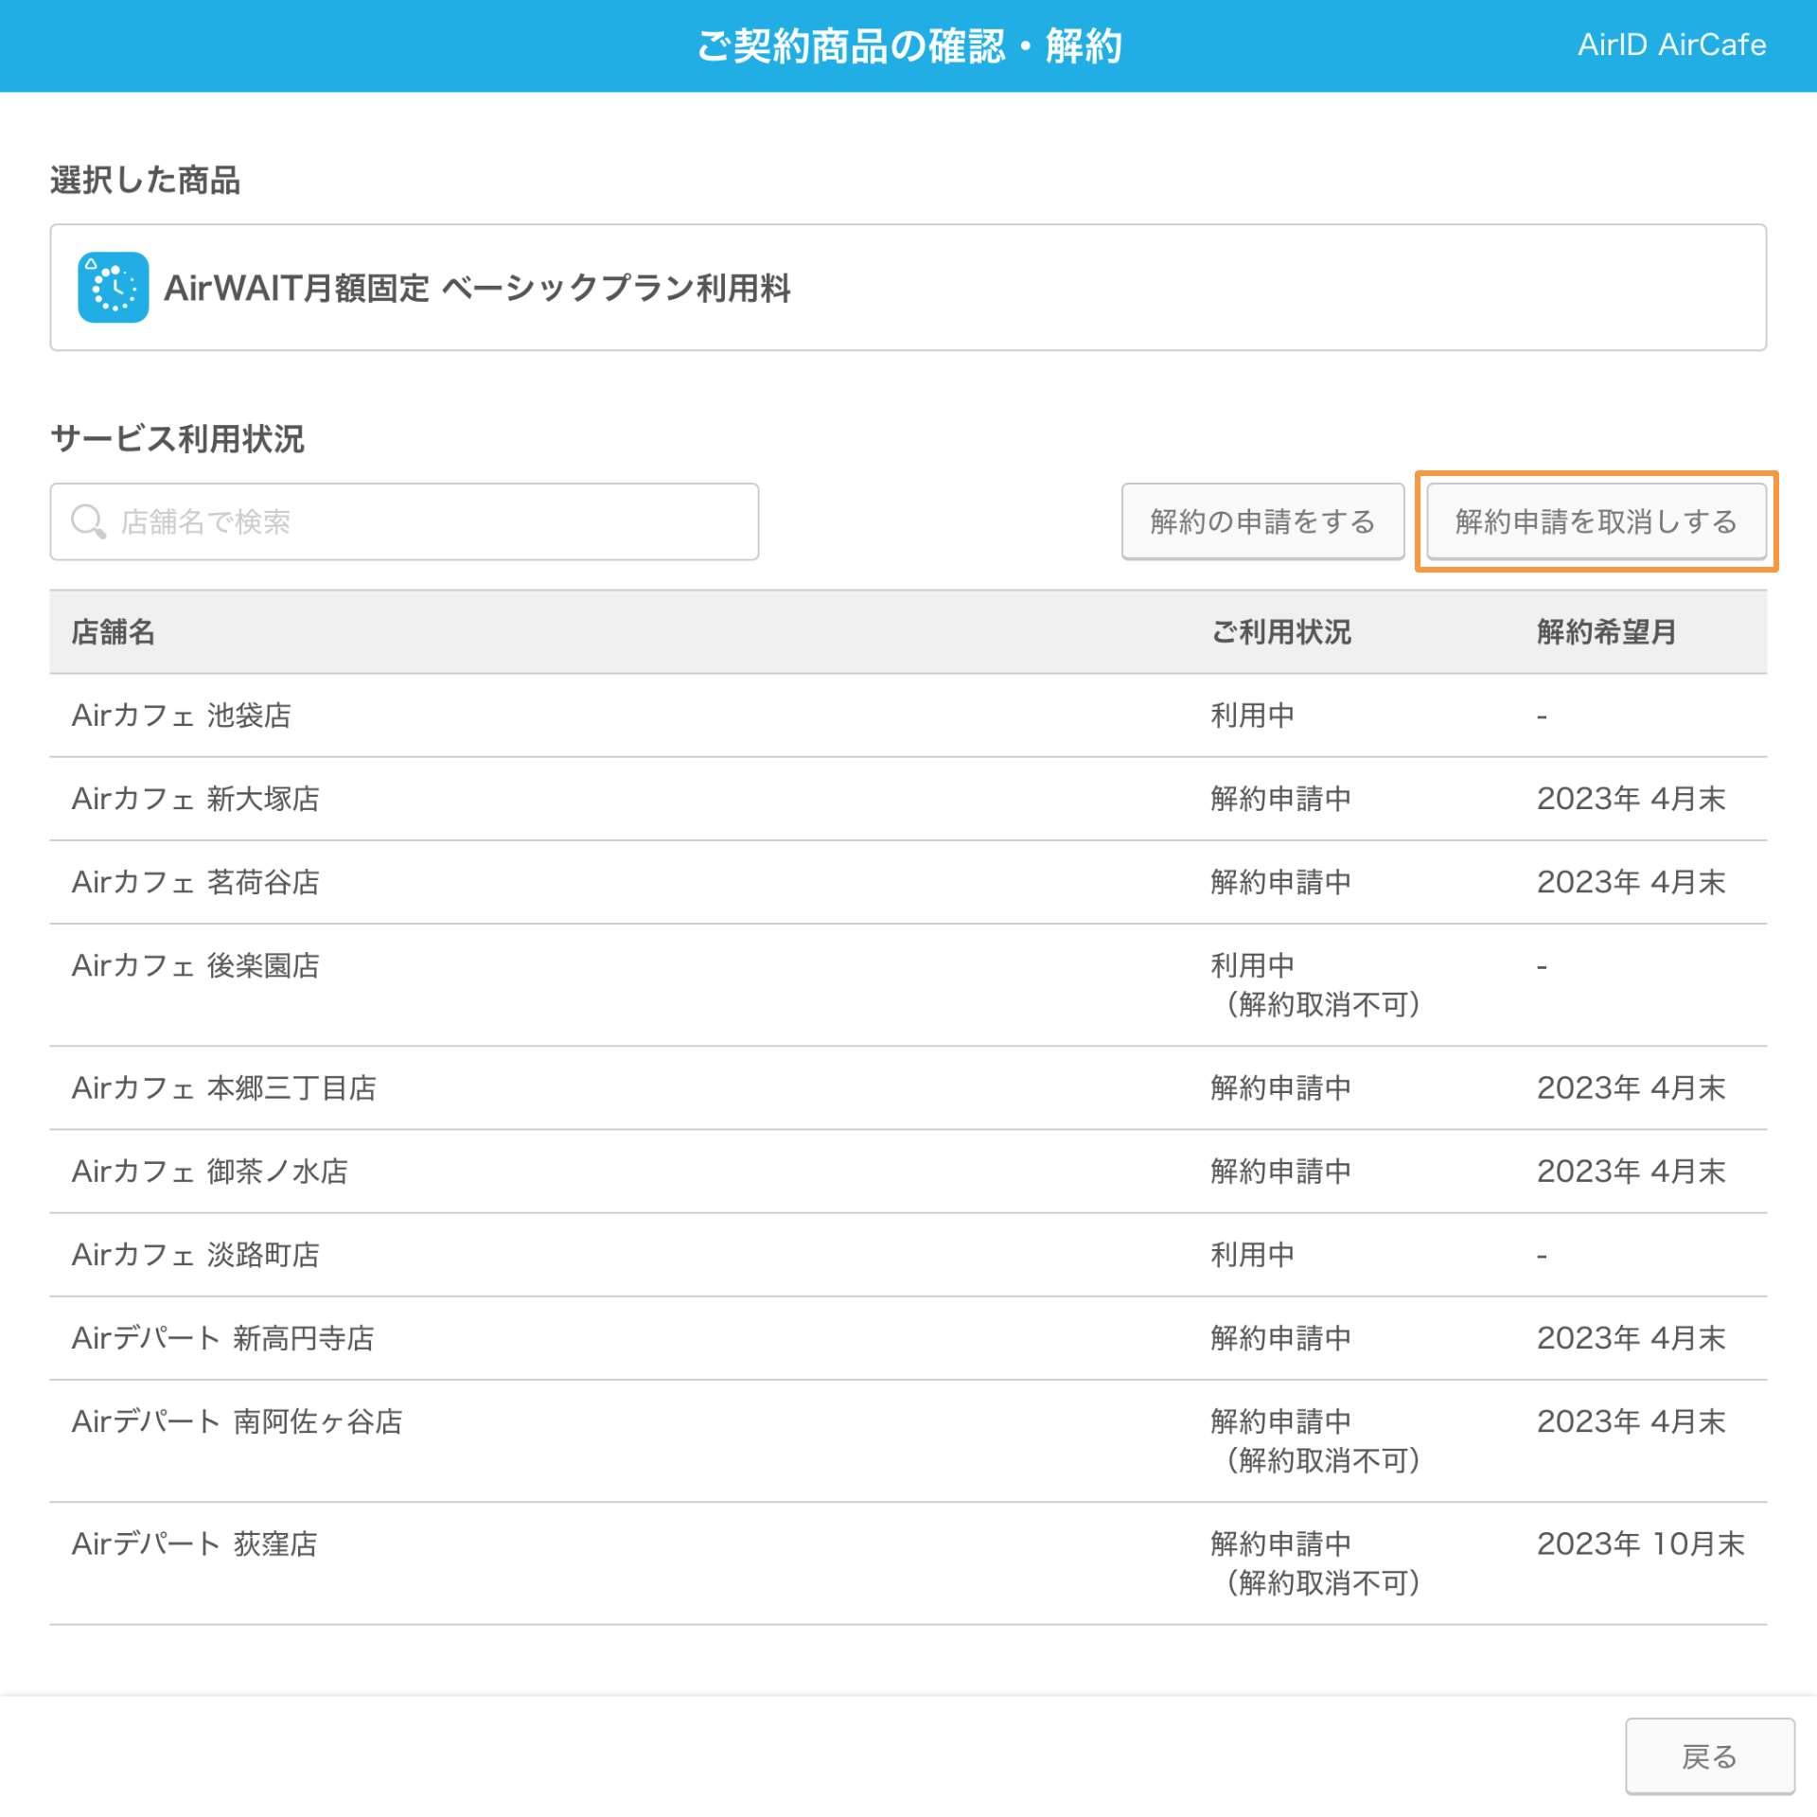Focus the 店舗名で検索 search field
The image size is (1817, 1817).
pyautogui.click(x=404, y=521)
